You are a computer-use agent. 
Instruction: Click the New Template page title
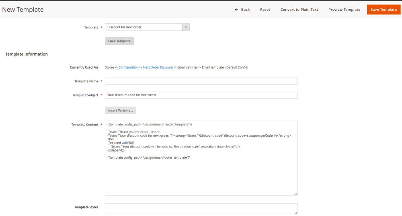tap(23, 10)
